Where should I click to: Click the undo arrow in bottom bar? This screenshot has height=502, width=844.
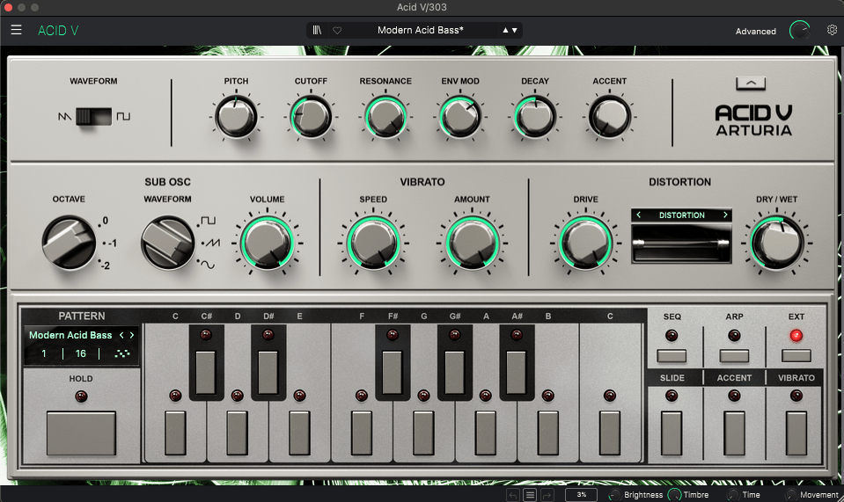coord(513,495)
